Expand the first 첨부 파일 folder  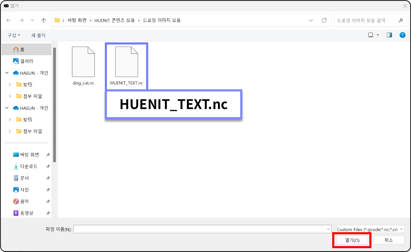tap(10, 96)
